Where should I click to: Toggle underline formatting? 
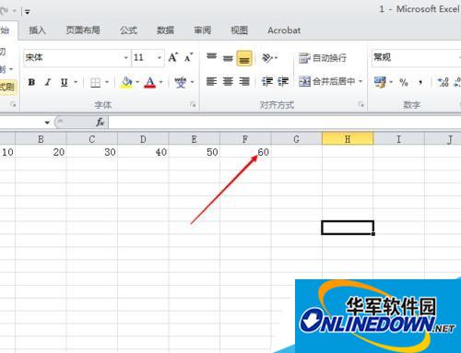pyautogui.click(x=64, y=82)
